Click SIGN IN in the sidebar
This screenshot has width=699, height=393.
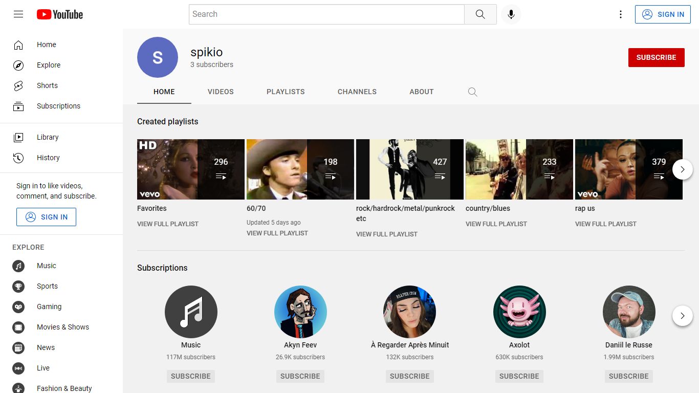point(46,217)
